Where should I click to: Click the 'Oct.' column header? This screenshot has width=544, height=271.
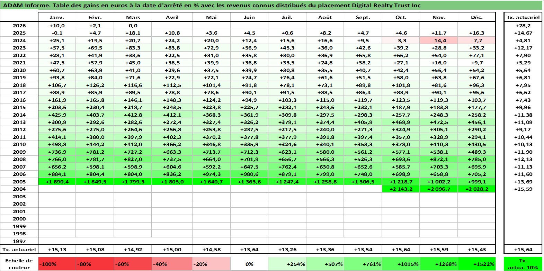(401, 17)
